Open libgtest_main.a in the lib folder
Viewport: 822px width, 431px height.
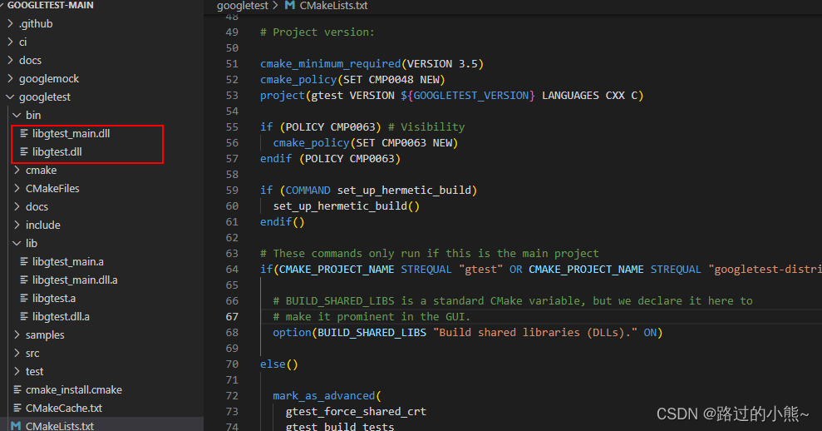click(x=67, y=261)
